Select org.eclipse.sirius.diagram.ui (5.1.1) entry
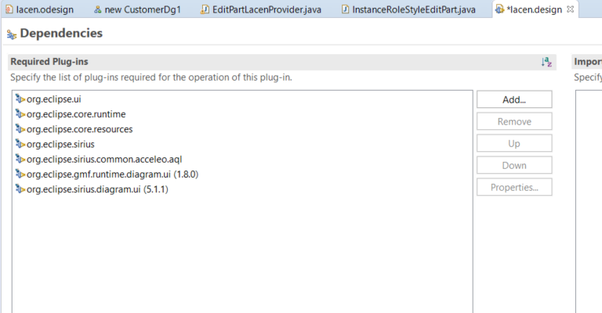Image resolution: width=602 pixels, height=313 pixels. (97, 189)
